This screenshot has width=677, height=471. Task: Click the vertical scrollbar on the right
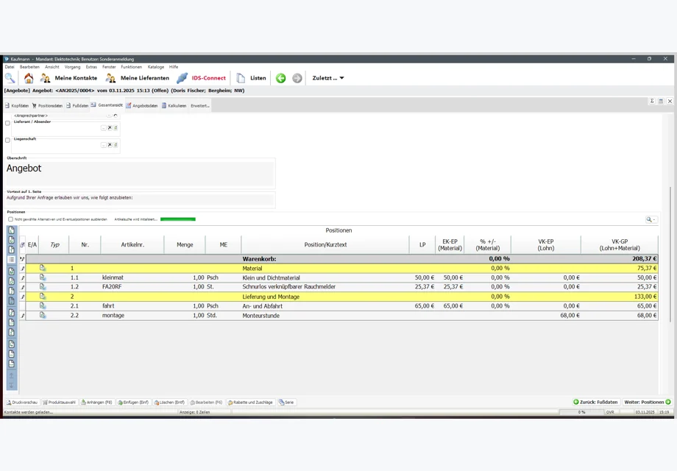670,255
